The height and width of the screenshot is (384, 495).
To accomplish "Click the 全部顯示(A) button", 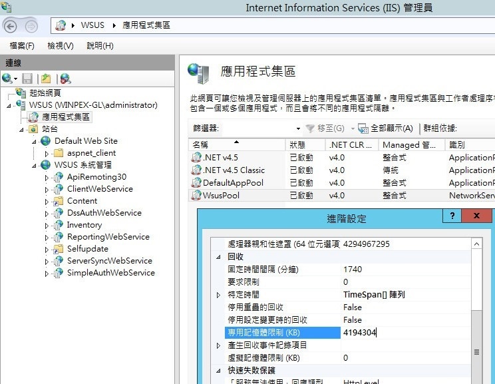I will coord(386,128).
